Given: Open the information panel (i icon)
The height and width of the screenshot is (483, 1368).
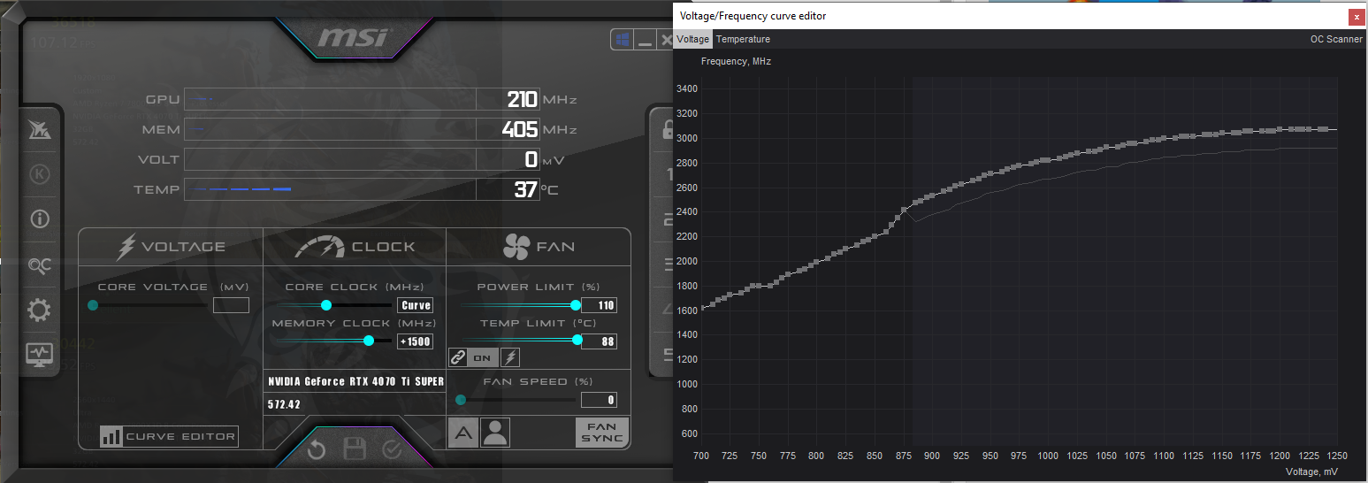Looking at the screenshot, I should coord(40,218).
